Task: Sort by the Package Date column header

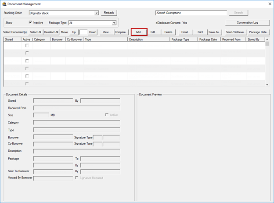Action: coord(209,39)
